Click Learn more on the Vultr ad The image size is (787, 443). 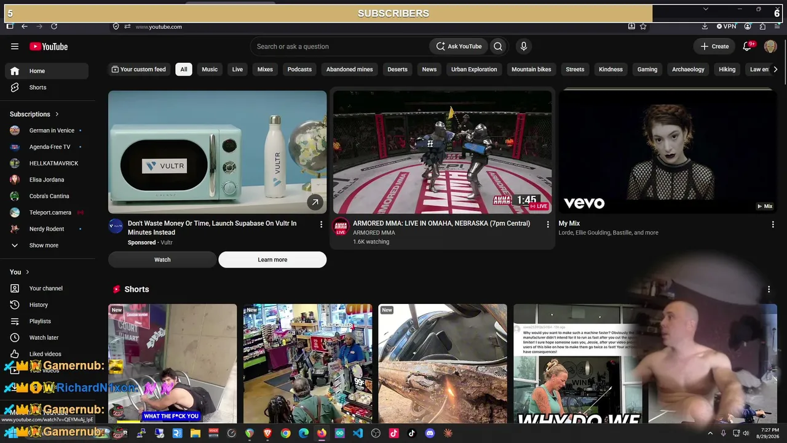[x=272, y=260]
